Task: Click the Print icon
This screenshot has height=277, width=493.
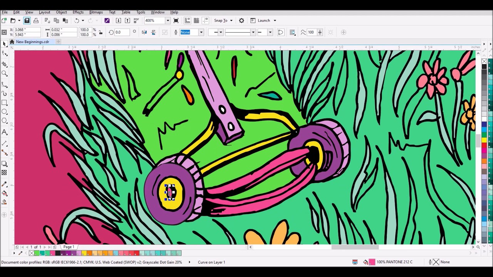Action: click(x=36, y=20)
